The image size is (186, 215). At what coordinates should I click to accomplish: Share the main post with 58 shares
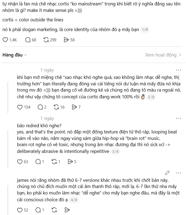[66, 40]
